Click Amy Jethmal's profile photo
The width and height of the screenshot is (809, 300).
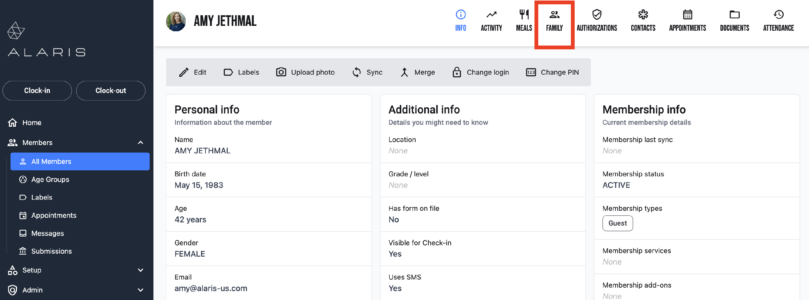click(176, 21)
